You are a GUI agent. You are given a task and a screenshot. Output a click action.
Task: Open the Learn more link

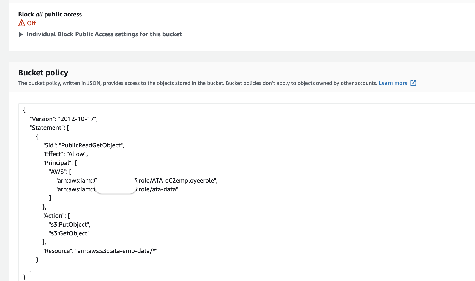click(x=393, y=83)
